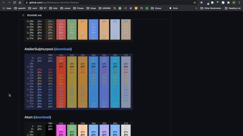The image size is (243, 136).
Task: Open the Reading List panel
Action: click(233, 8)
